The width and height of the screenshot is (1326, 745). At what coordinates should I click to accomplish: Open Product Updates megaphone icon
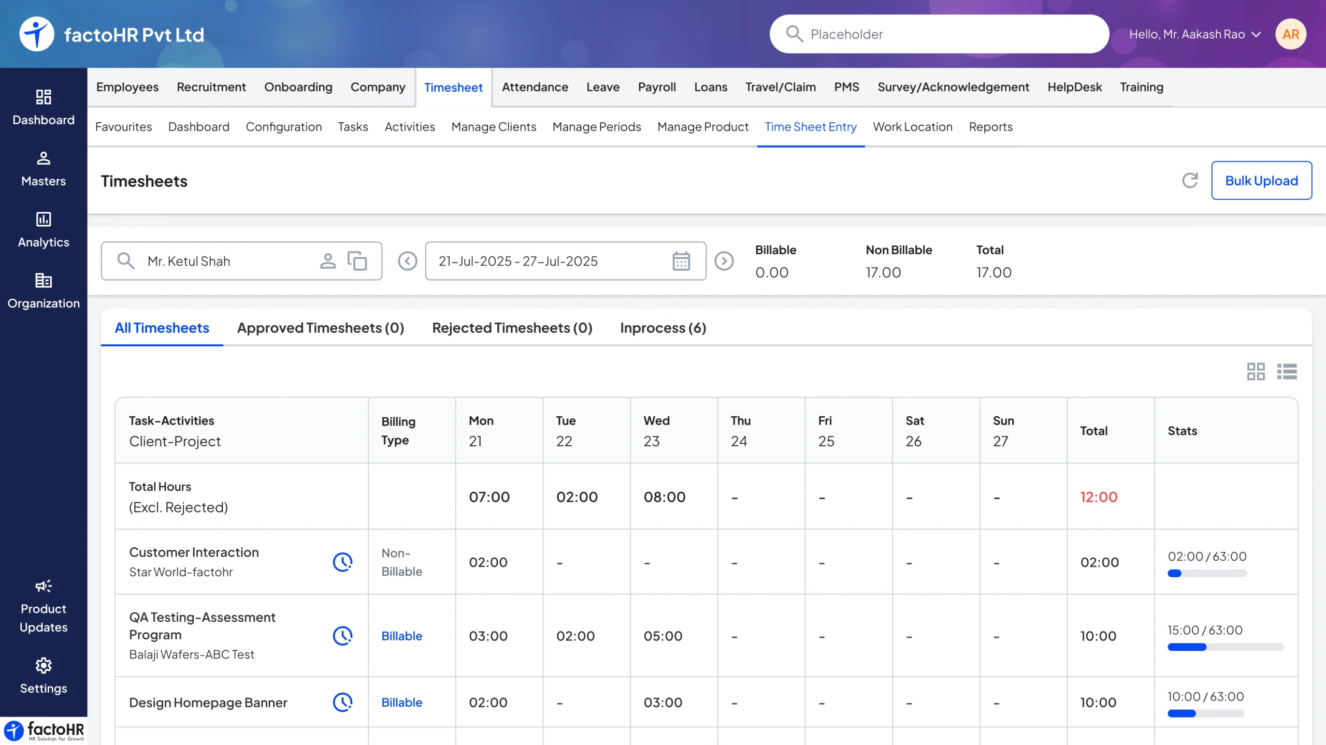(44, 586)
